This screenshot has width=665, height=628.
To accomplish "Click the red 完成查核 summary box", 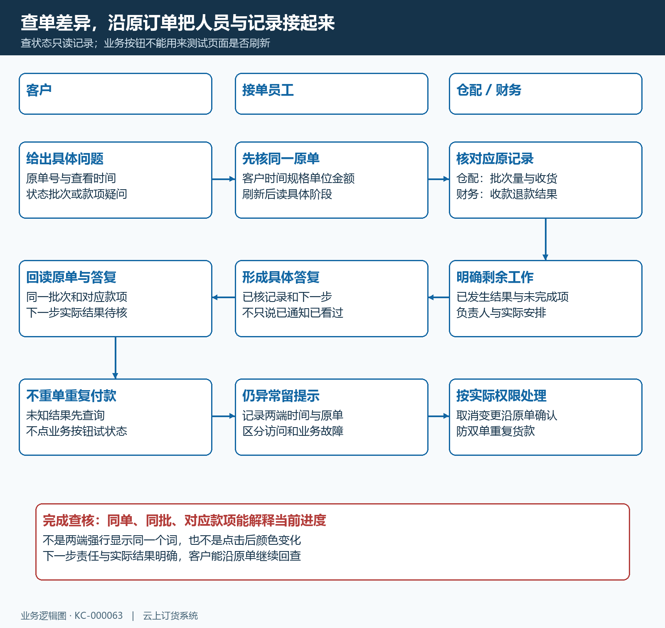I will [x=332, y=542].
